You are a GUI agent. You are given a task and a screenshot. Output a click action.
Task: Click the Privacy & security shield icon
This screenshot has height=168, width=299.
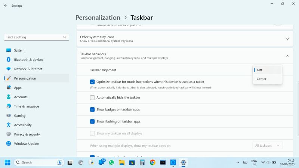(x=9, y=134)
